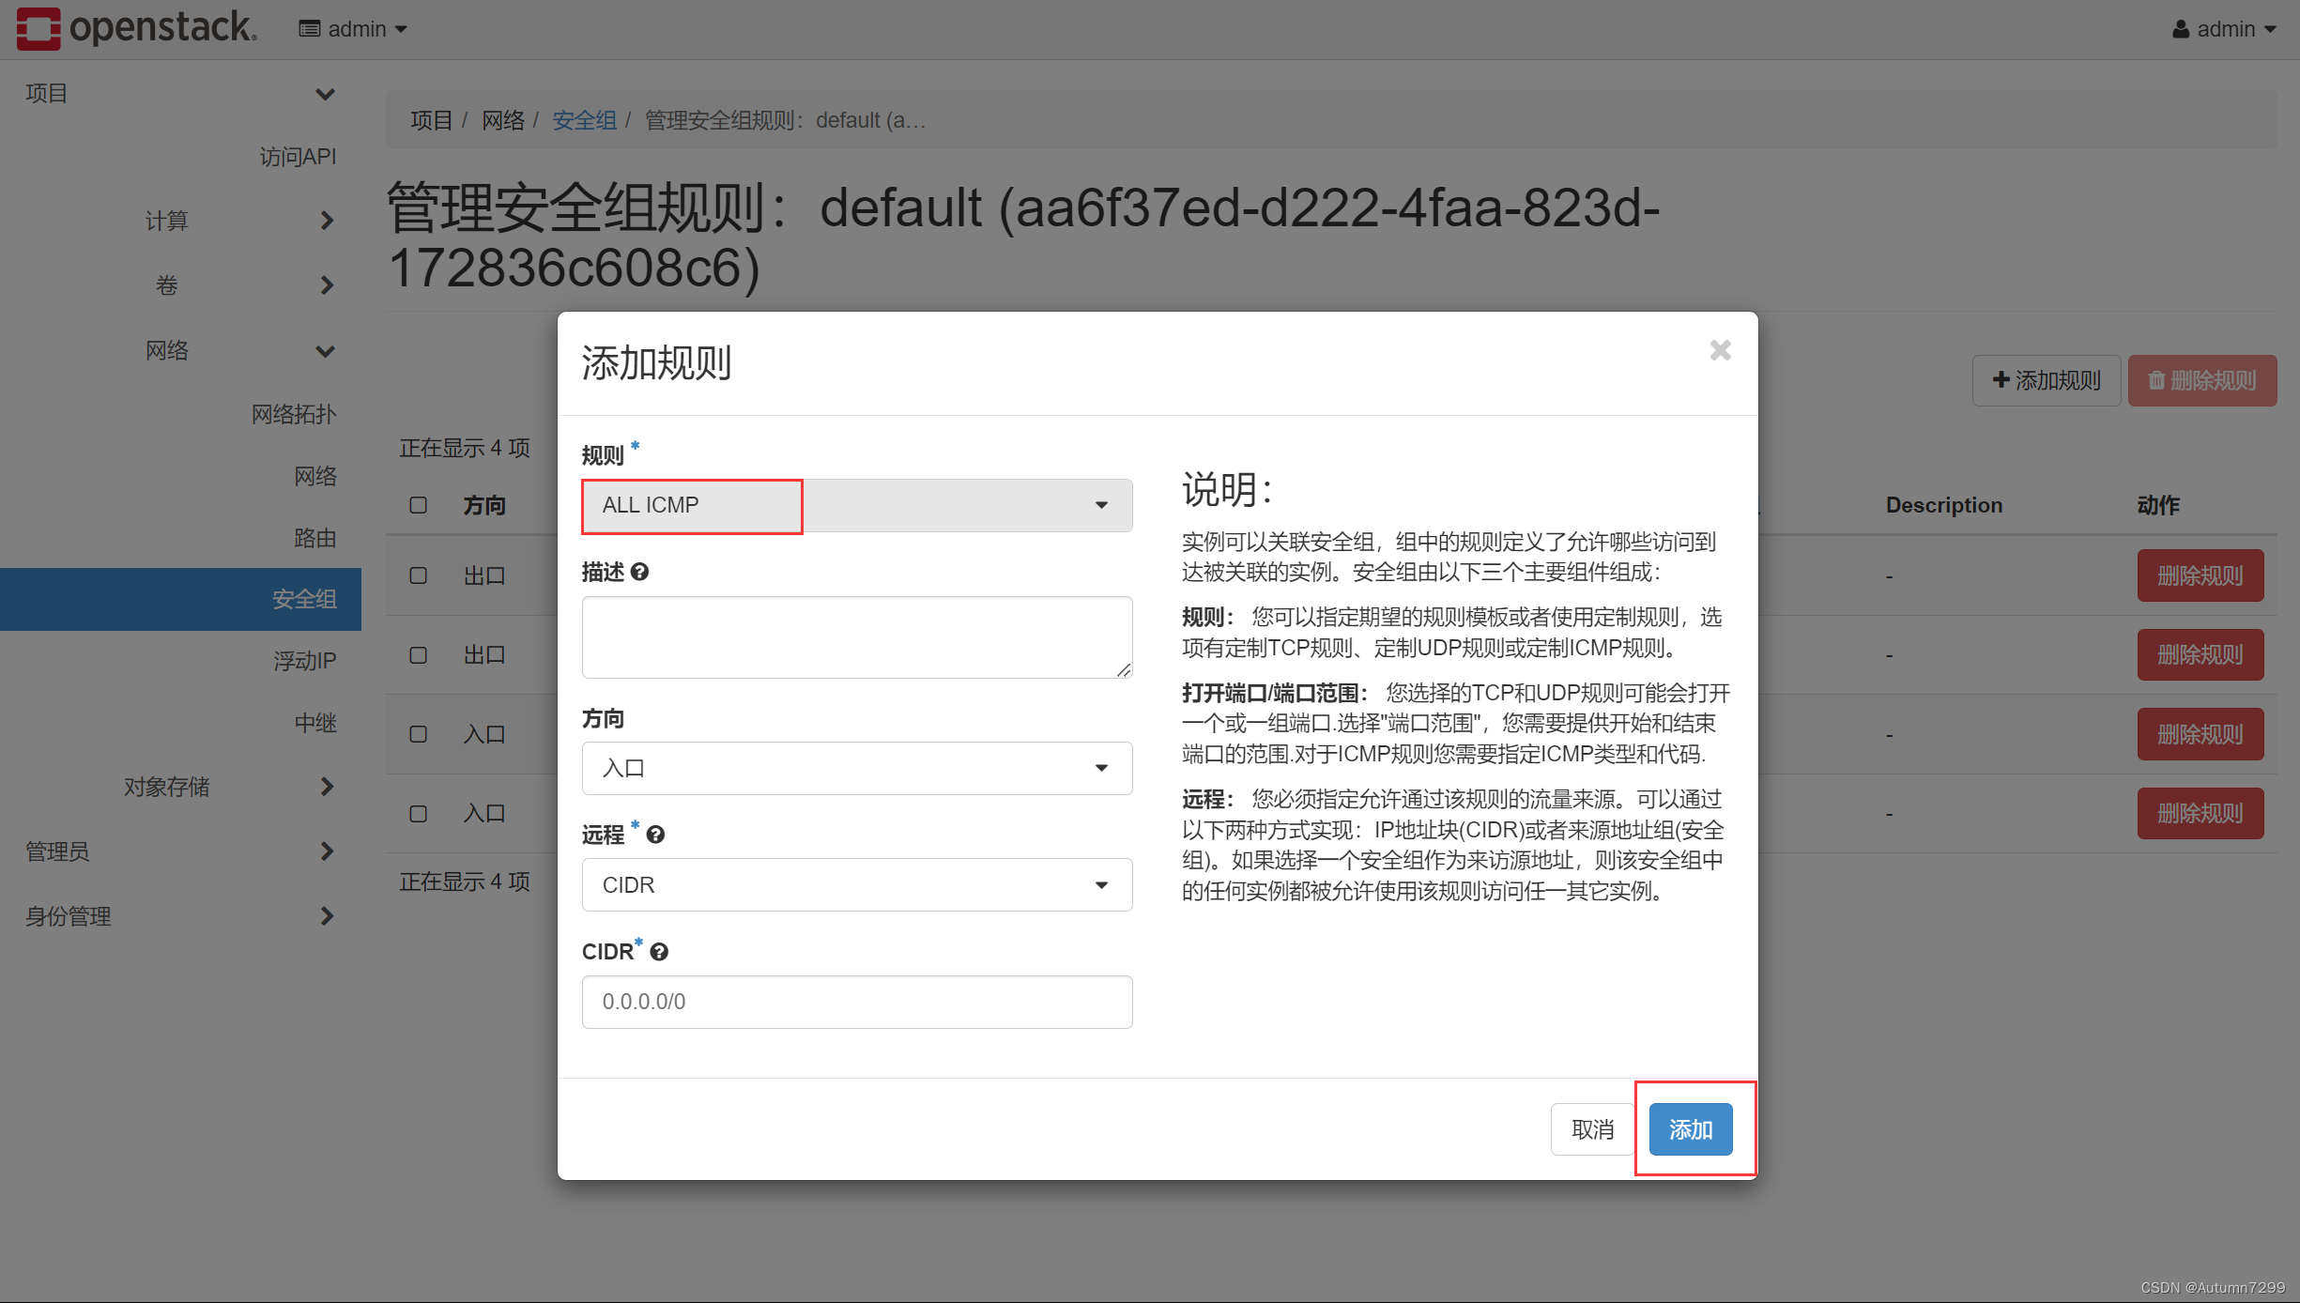2300x1303 pixels.
Task: Click the 项目 breadcrumb item
Action: 431,120
